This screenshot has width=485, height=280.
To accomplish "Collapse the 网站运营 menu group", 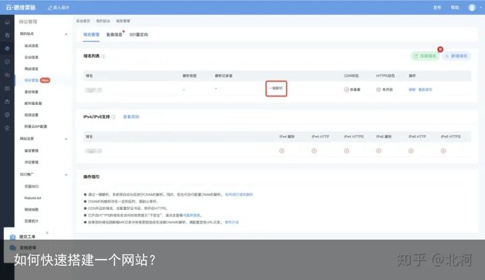I will click(x=66, y=139).
